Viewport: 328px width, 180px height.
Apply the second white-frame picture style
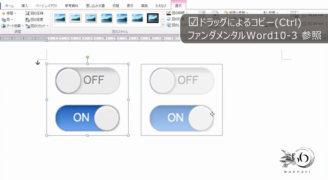[76, 18]
